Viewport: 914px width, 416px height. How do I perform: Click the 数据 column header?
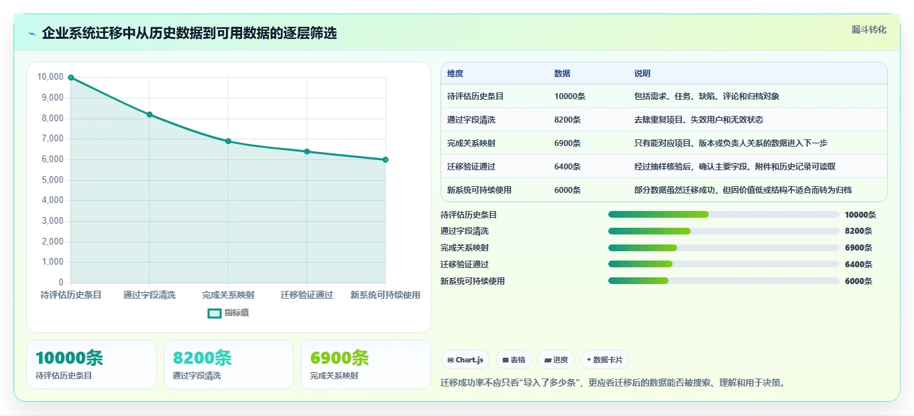[x=563, y=74]
